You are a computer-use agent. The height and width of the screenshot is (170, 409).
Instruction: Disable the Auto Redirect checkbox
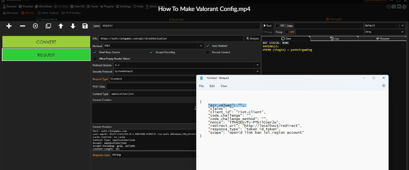(x=208, y=46)
